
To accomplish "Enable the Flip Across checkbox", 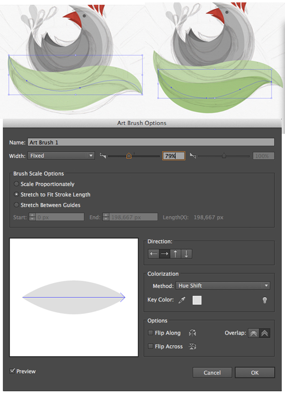I will (151, 347).
